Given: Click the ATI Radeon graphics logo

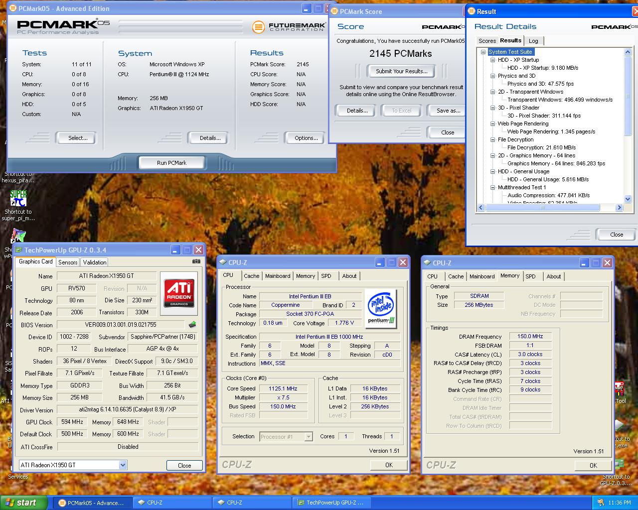Looking at the screenshot, I should pos(179,293).
